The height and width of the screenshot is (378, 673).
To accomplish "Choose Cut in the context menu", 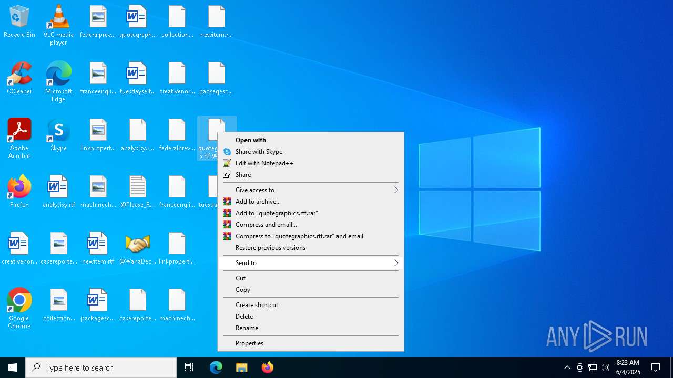I will (311, 278).
